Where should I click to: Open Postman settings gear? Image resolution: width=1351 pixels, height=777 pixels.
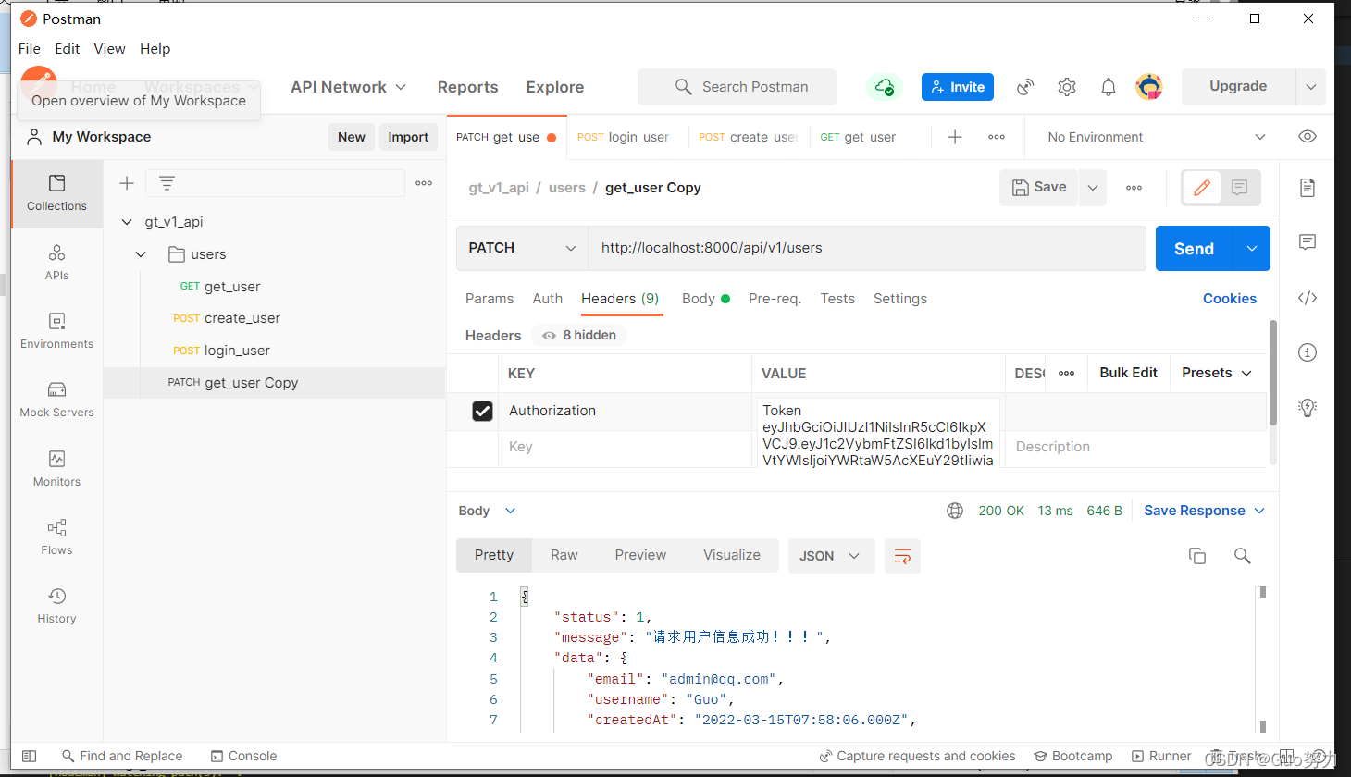pos(1067,87)
